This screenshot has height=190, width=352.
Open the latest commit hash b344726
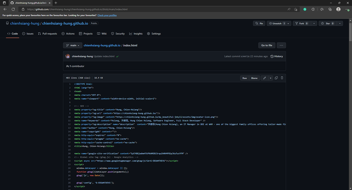coord(245,56)
